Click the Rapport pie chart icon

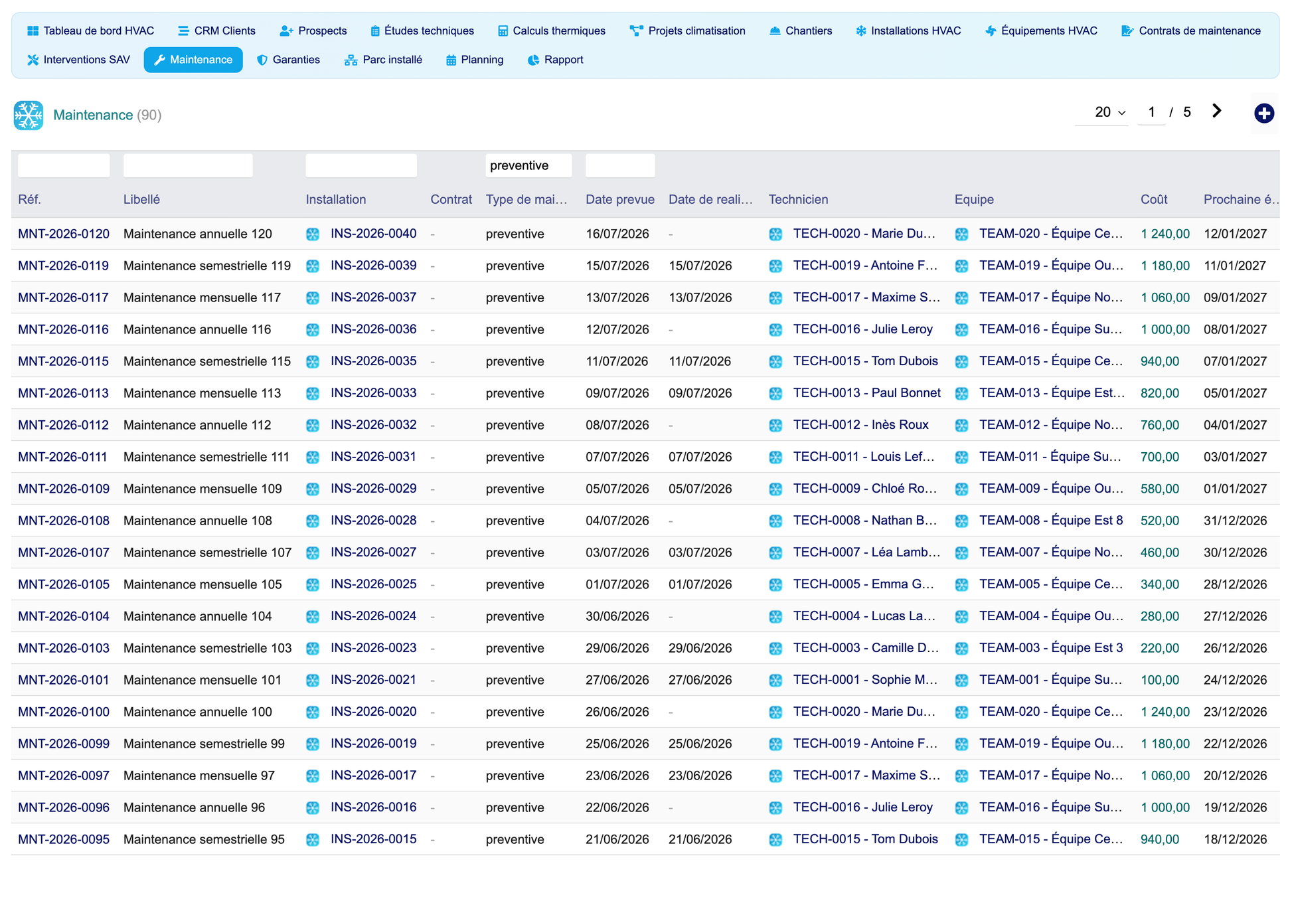click(x=533, y=60)
